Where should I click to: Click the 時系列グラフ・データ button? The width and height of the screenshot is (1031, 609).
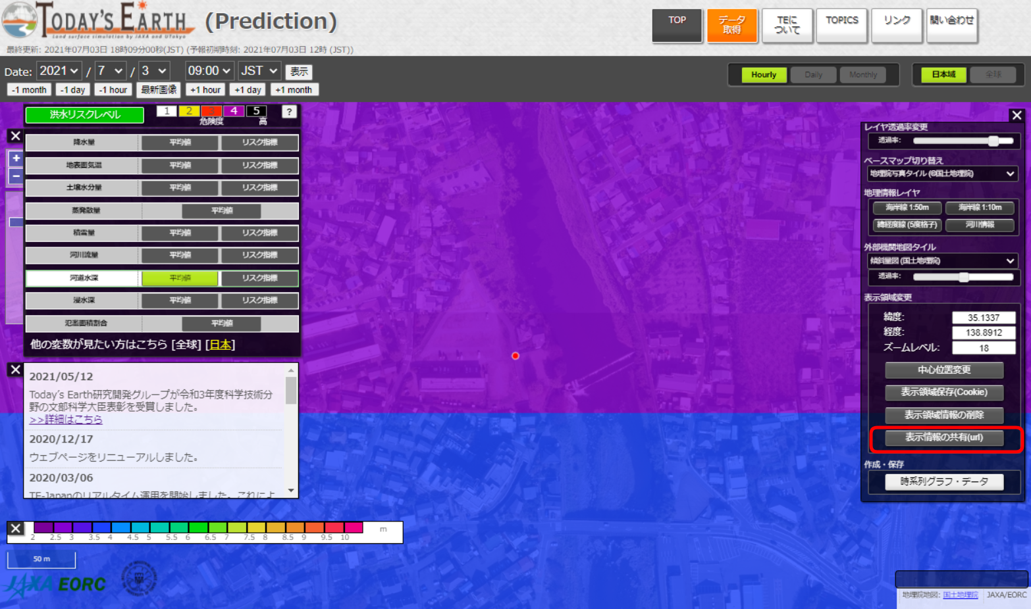pyautogui.click(x=944, y=482)
